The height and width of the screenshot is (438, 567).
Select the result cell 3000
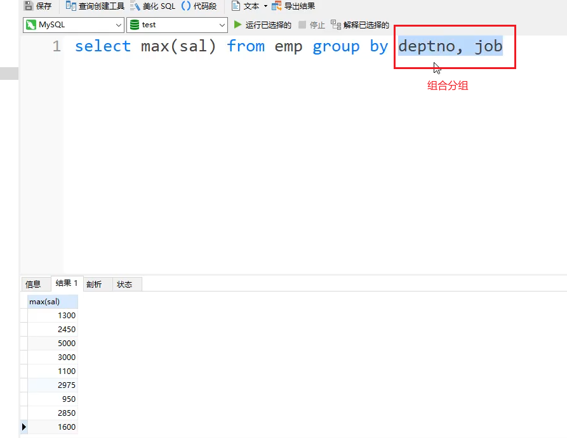coord(53,357)
